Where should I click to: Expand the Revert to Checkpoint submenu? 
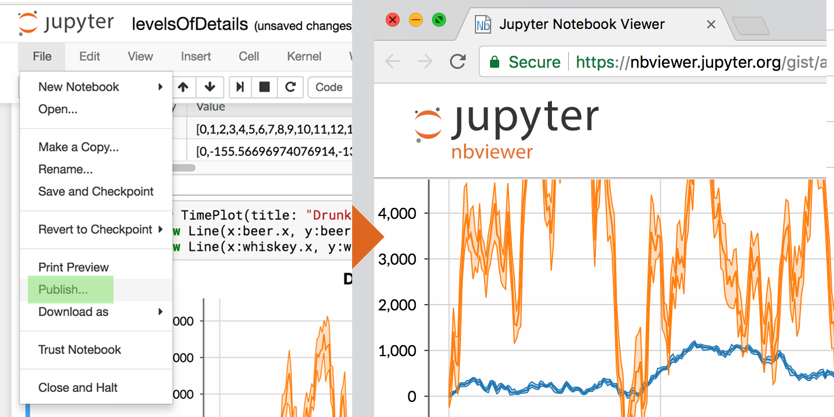tap(96, 229)
